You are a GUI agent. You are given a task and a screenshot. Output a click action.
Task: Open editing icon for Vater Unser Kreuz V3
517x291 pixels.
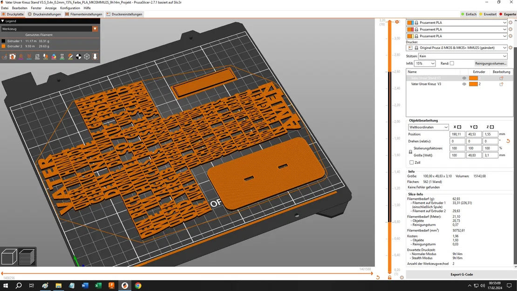[x=502, y=84]
